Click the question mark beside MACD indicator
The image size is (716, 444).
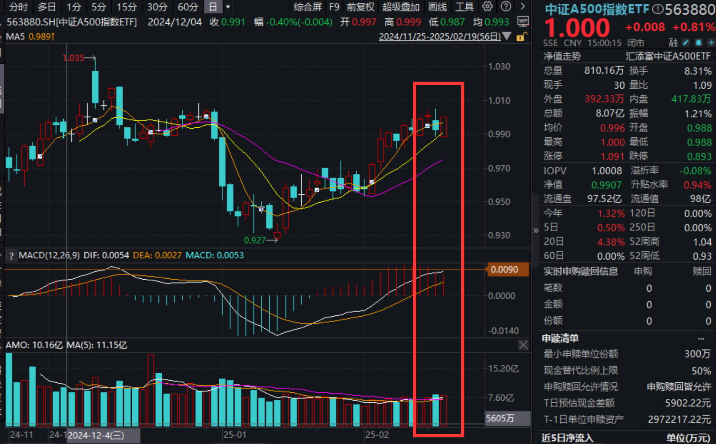tap(11, 255)
